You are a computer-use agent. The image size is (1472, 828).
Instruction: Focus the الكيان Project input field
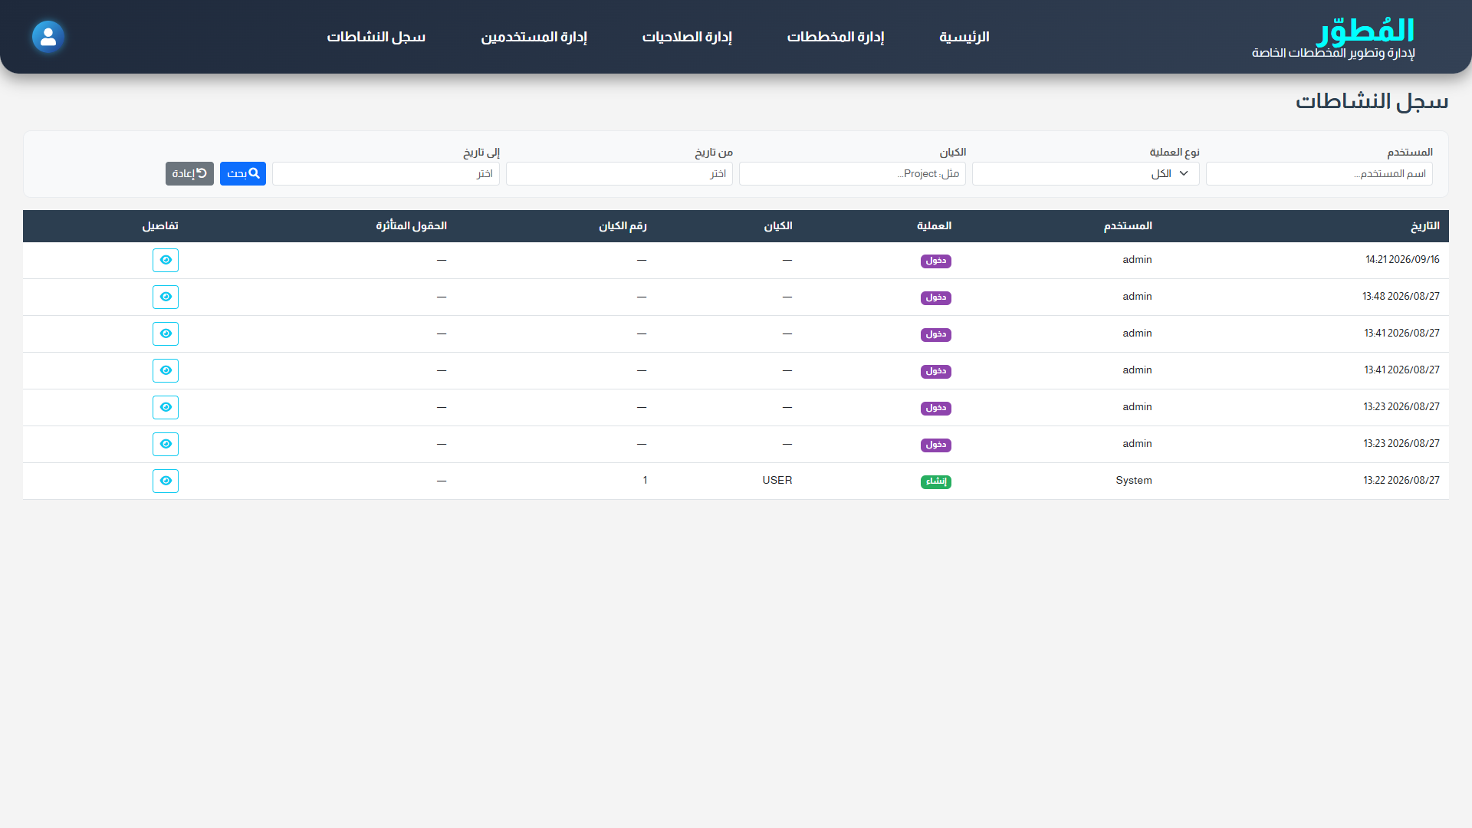coord(853,173)
